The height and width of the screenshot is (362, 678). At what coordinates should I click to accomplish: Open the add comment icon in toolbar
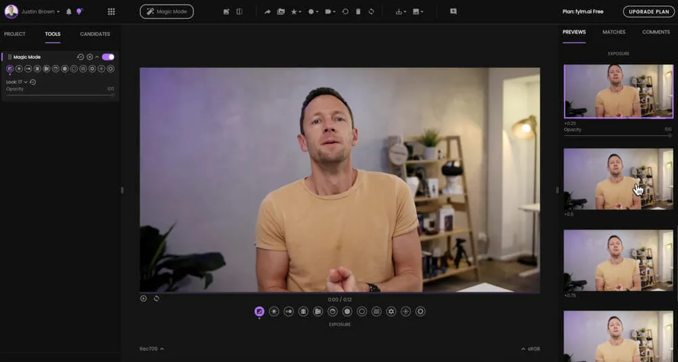(453, 12)
